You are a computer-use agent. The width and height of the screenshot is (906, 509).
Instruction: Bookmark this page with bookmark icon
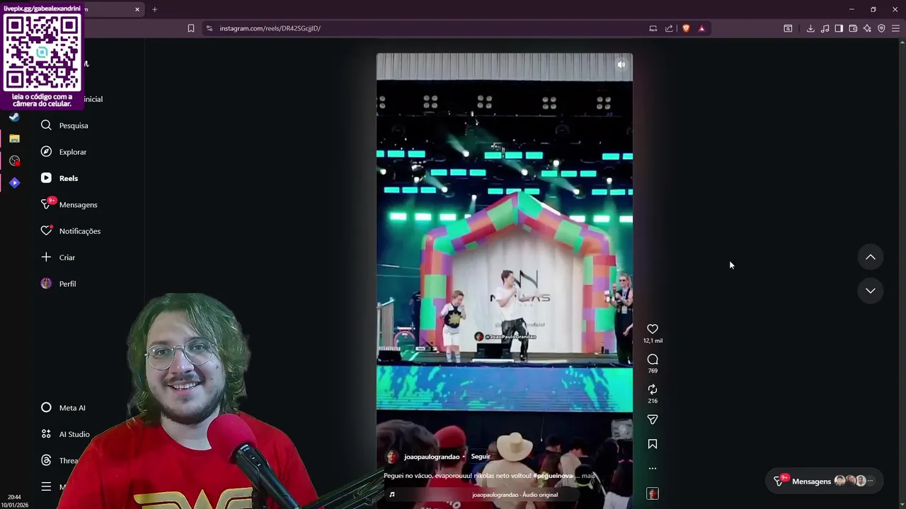(x=191, y=28)
